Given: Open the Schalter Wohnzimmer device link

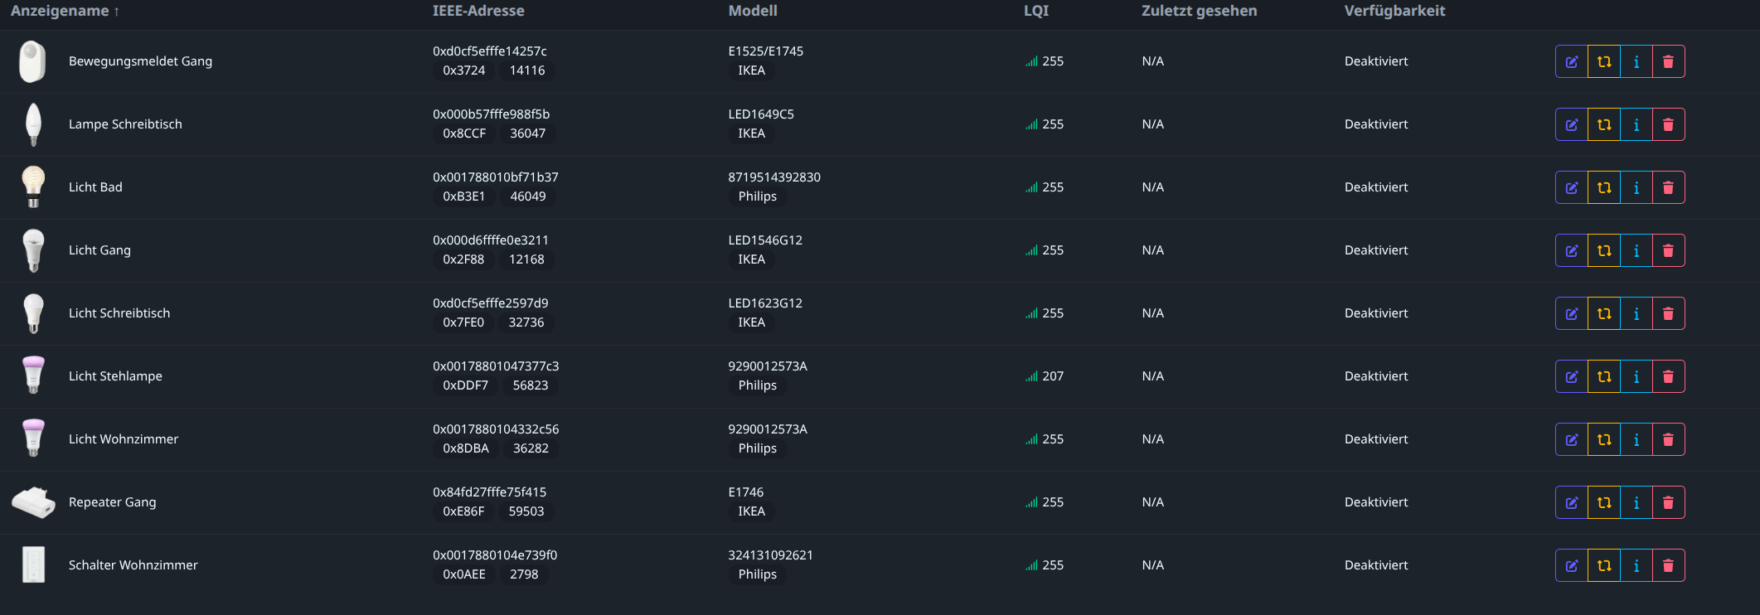Looking at the screenshot, I should [133, 565].
